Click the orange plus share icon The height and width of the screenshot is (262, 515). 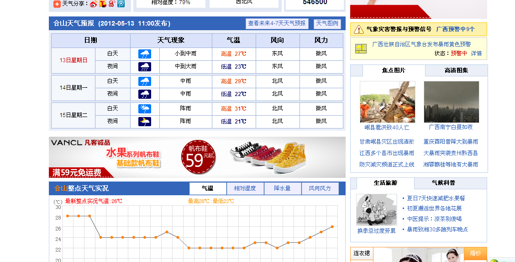(x=57, y=4)
